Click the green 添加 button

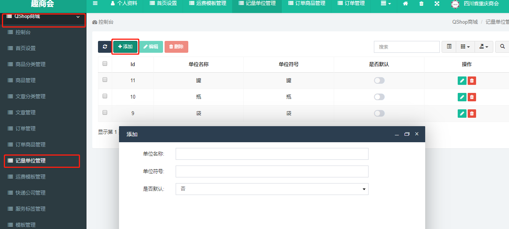click(x=125, y=47)
